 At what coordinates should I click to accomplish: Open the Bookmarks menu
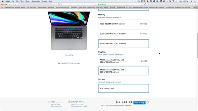click(x=36, y=1)
